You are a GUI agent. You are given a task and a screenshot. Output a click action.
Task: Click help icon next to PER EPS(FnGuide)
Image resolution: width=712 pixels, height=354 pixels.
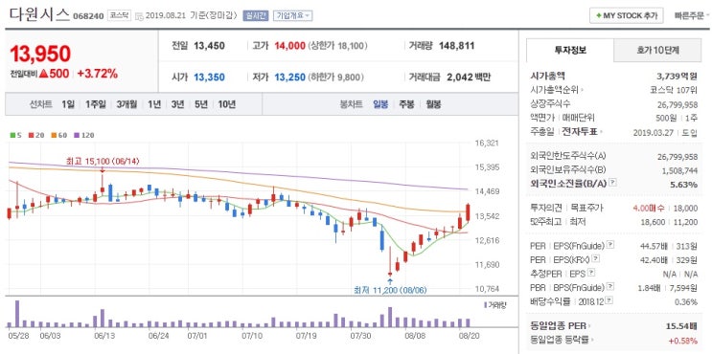(x=610, y=245)
